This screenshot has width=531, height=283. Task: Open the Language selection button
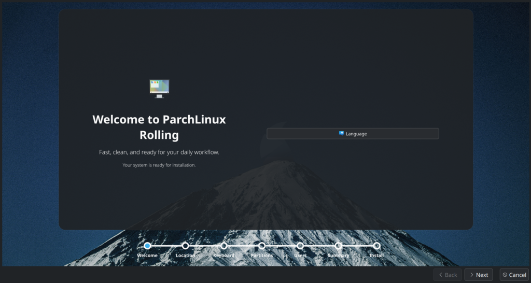coord(353,134)
